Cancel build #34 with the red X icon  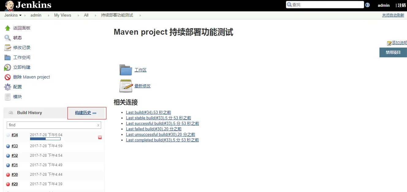click(x=100, y=137)
